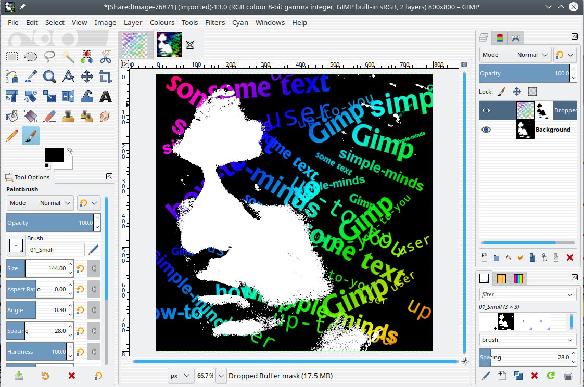
Task: Open the Tool Options tab menu
Action: pos(109,176)
